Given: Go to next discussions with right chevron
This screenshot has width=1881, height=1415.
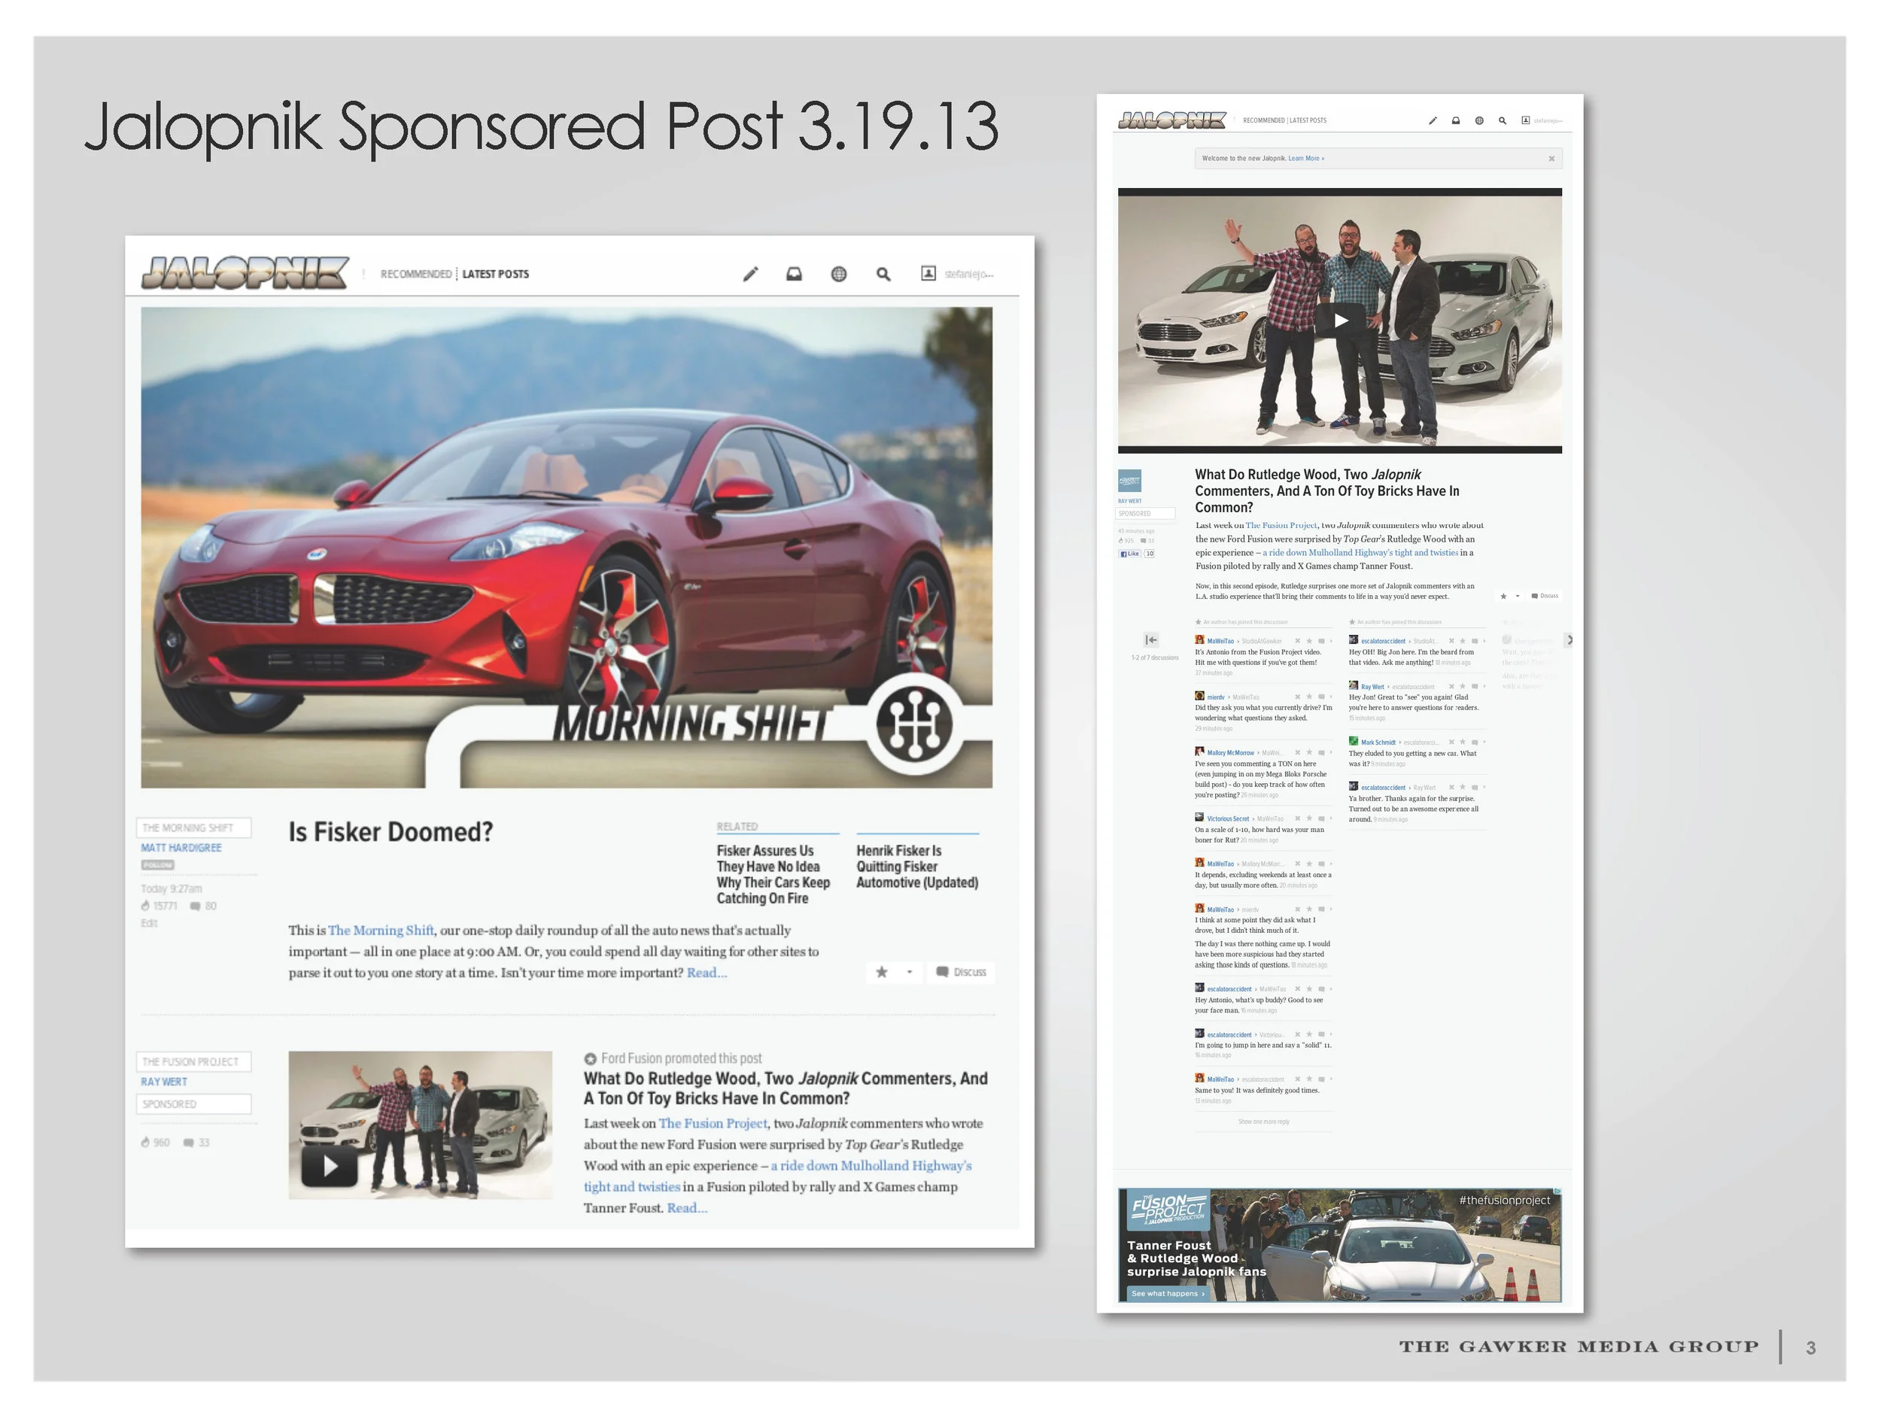Looking at the screenshot, I should point(1568,640).
